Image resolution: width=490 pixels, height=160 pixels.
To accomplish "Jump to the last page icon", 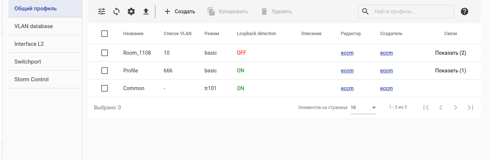I will pyautogui.click(x=470, y=108).
